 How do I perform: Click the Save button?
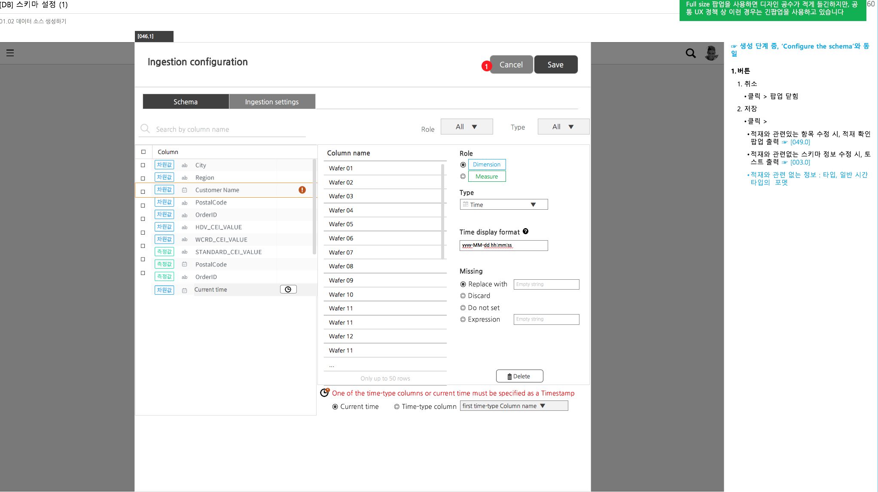tap(555, 64)
